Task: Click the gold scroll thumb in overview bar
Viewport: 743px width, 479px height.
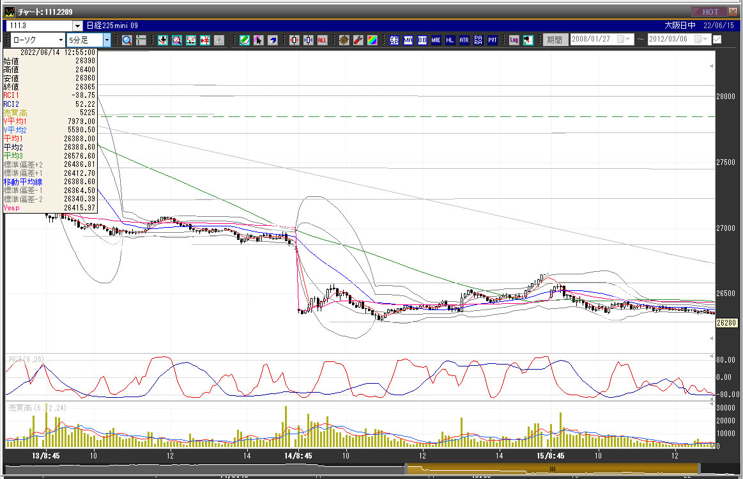Action: point(553,469)
